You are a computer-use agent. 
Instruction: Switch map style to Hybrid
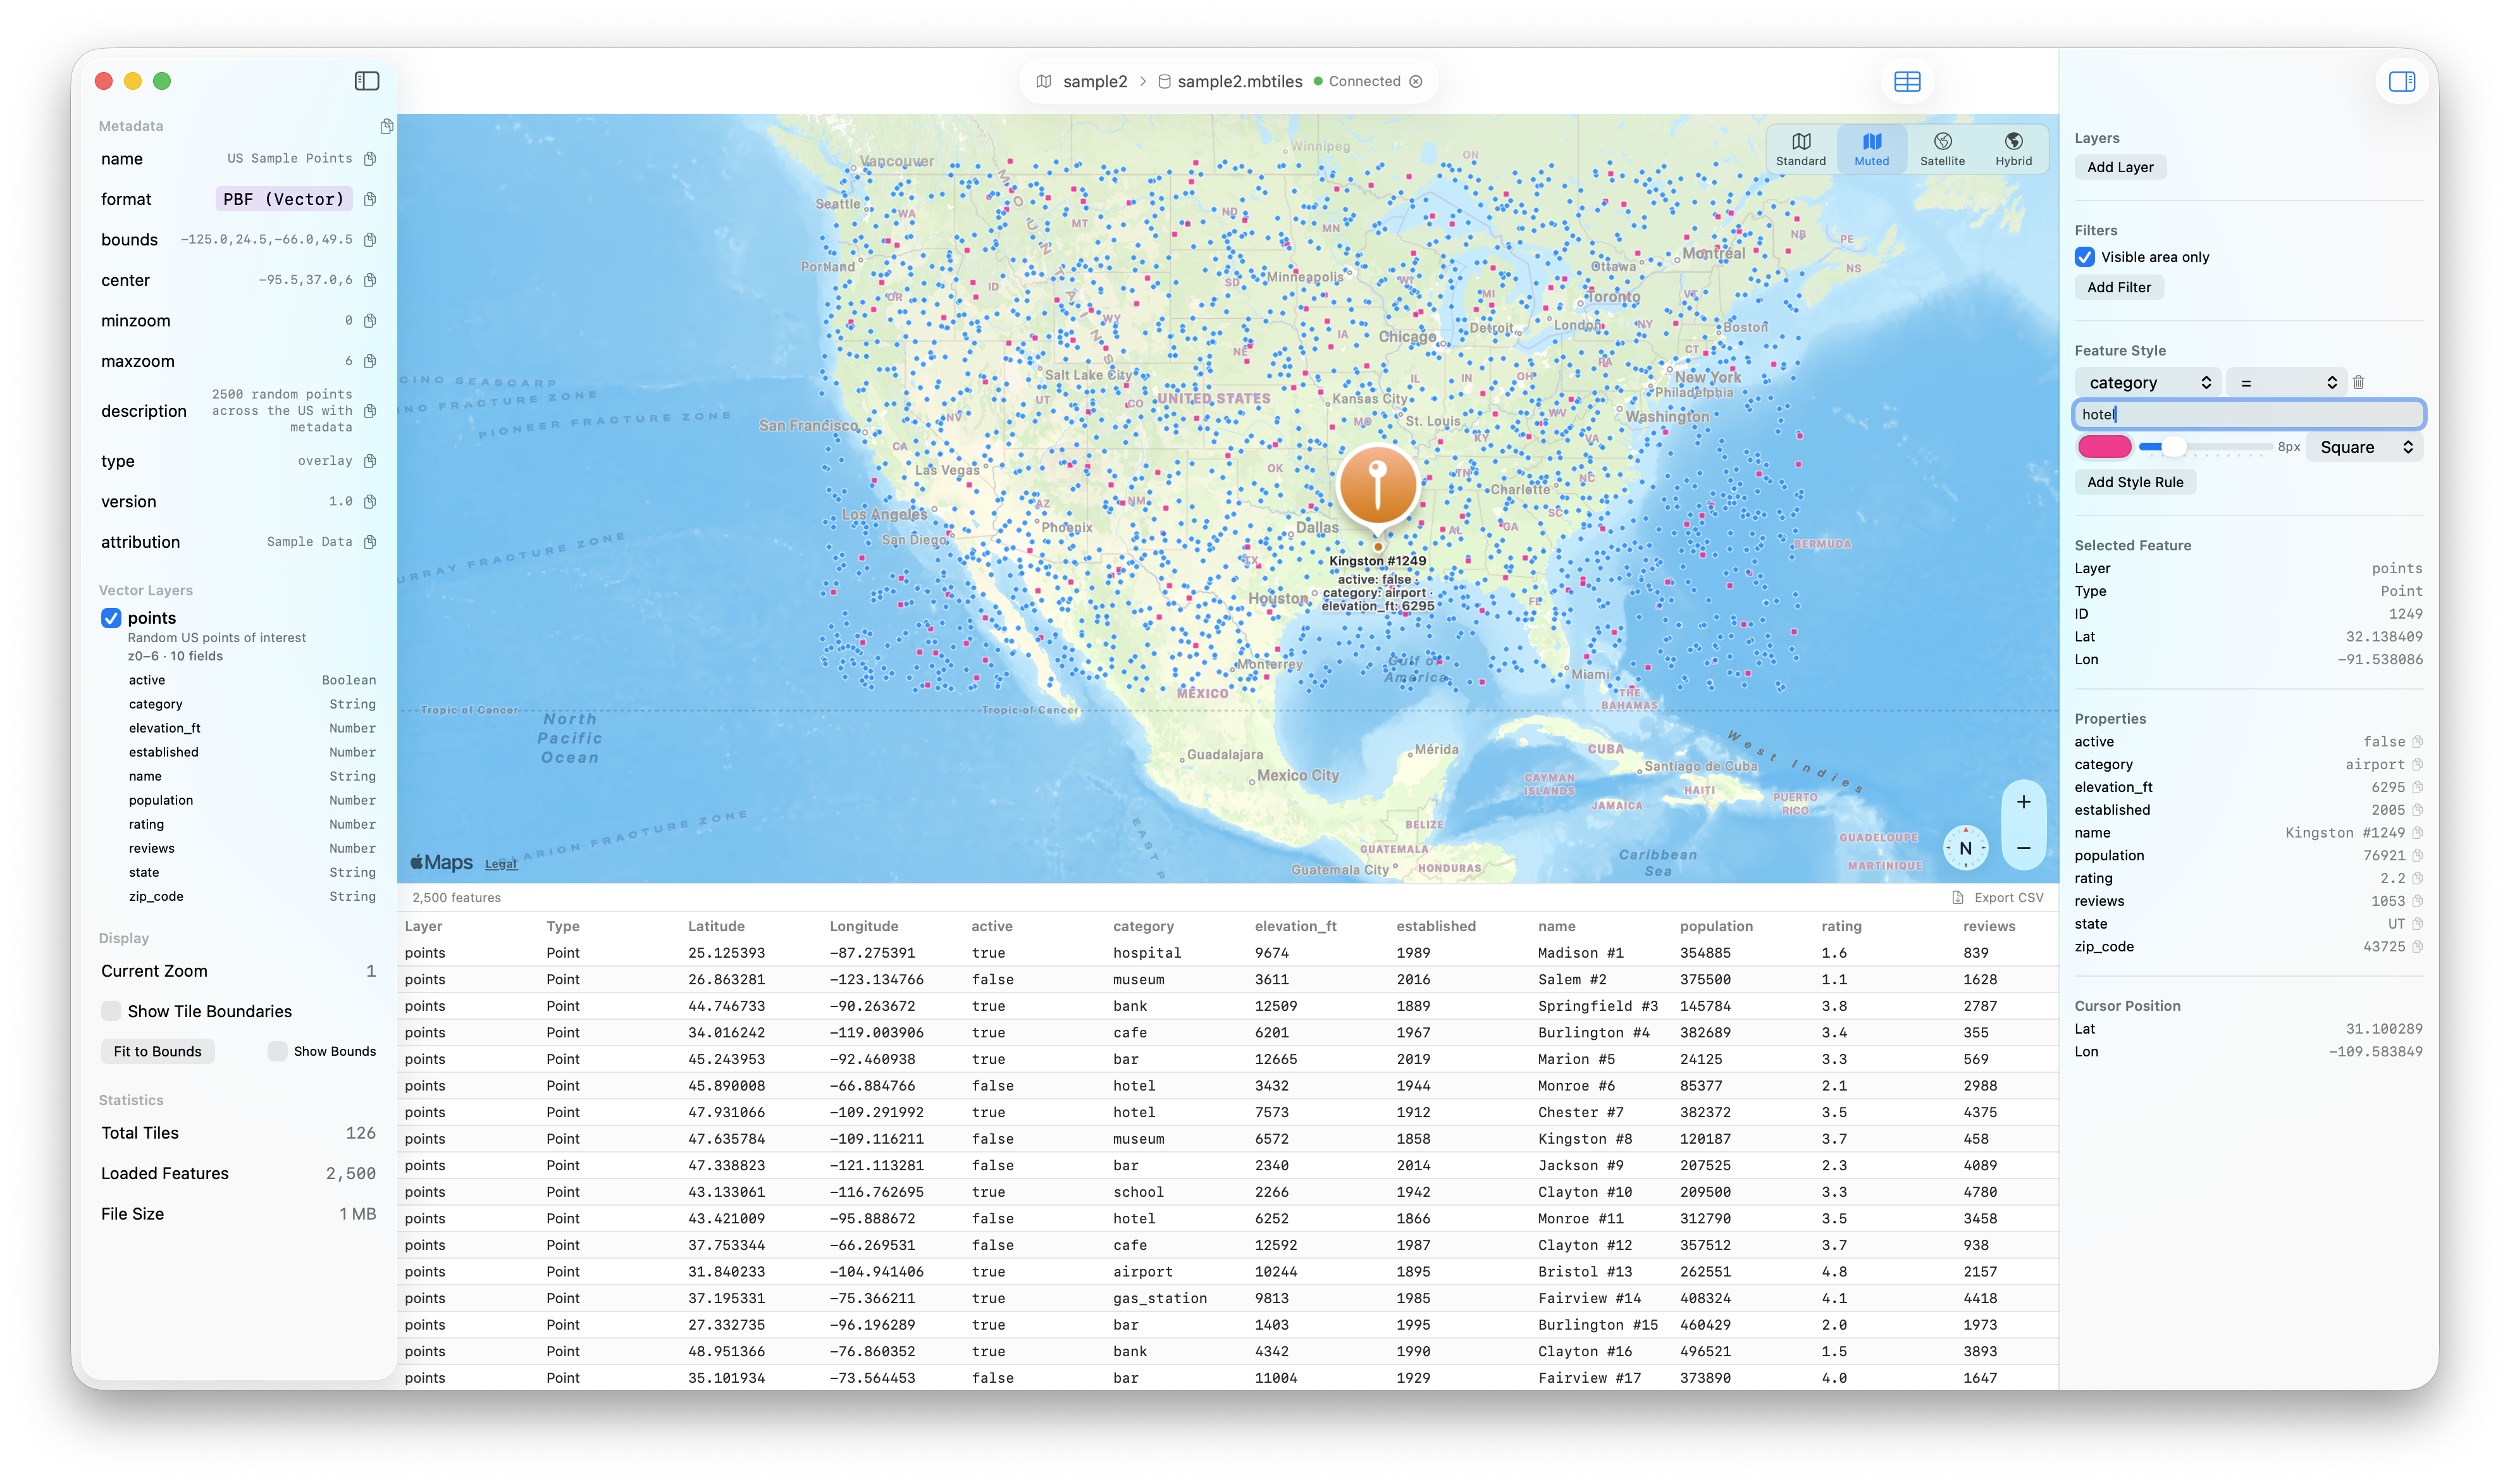(x=2013, y=148)
